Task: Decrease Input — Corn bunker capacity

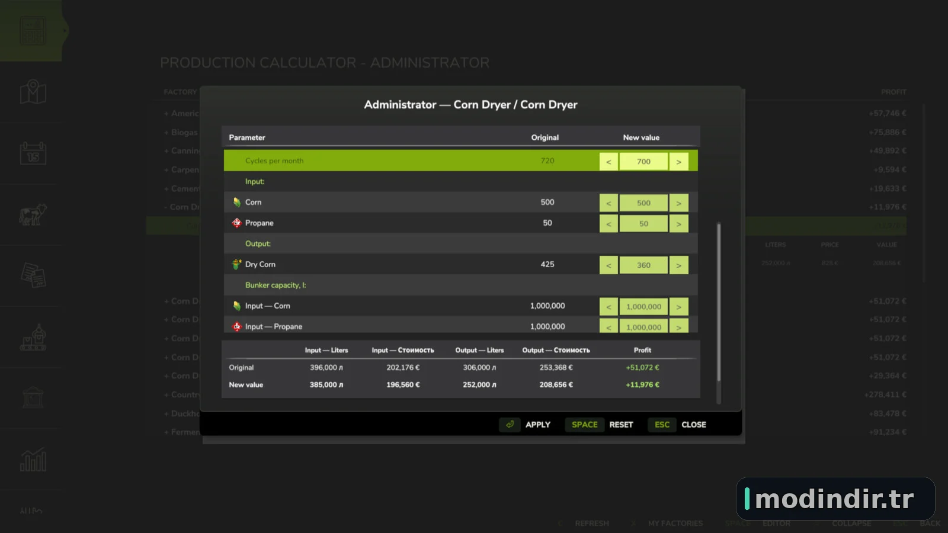Action: pos(608,306)
